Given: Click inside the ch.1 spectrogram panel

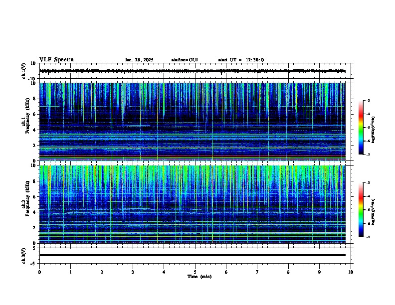Looking at the screenshot, I should click(193, 122).
